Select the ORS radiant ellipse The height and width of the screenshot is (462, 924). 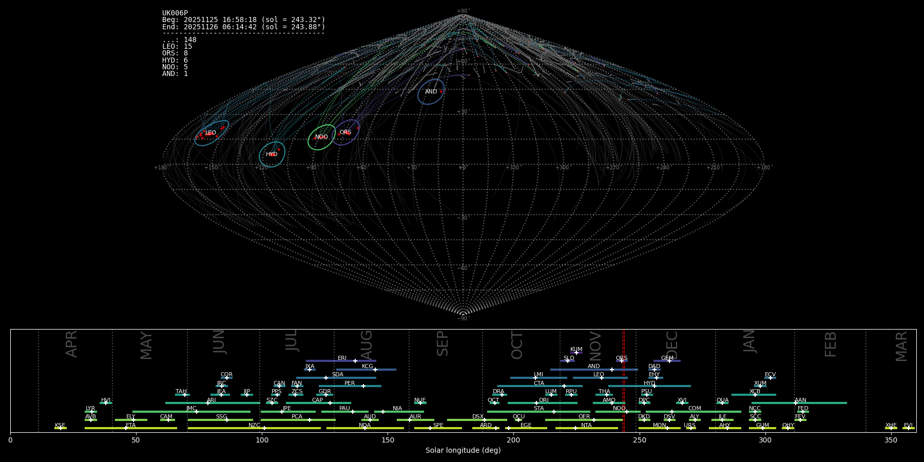[345, 132]
